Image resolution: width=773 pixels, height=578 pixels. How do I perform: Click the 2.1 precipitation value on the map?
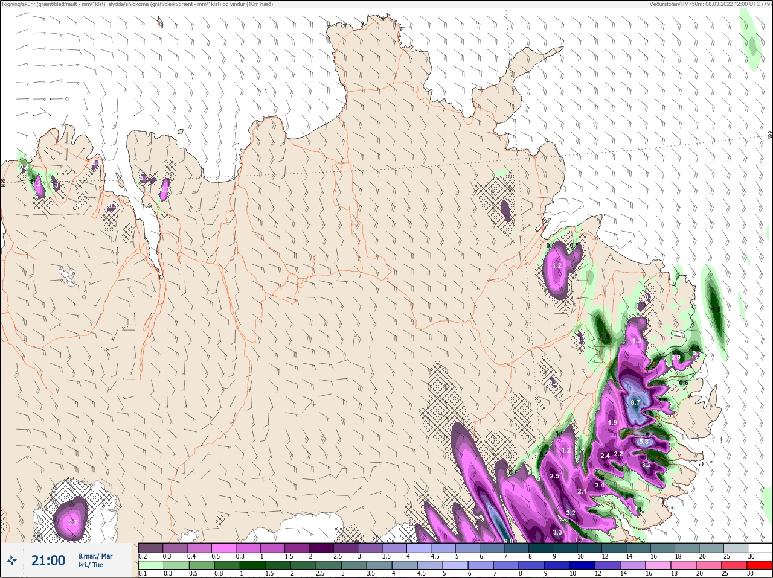pyautogui.click(x=582, y=492)
